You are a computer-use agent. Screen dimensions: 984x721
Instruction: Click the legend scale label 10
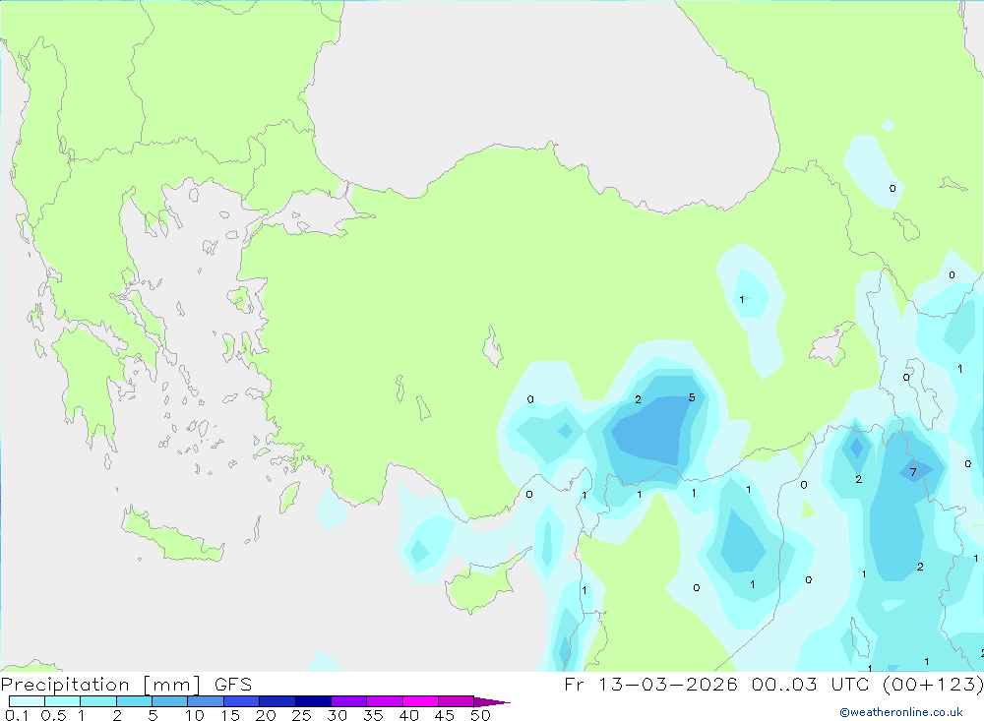pyautogui.click(x=194, y=715)
